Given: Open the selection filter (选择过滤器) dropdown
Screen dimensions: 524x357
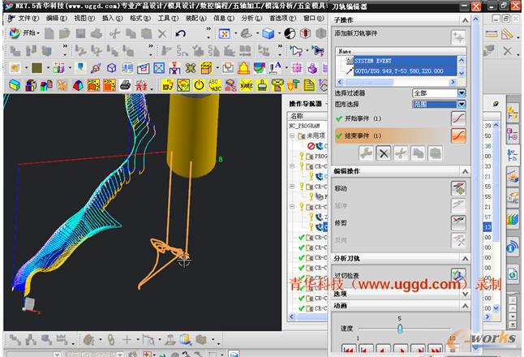Looking at the screenshot, I should coord(462,93).
